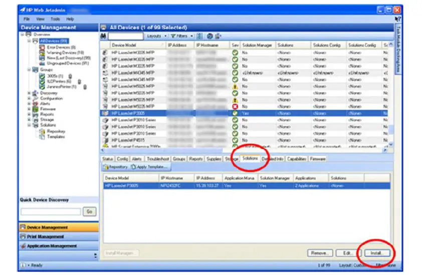This screenshot has width=422, height=275.
Task: Click the Edit button
Action: click(347, 253)
